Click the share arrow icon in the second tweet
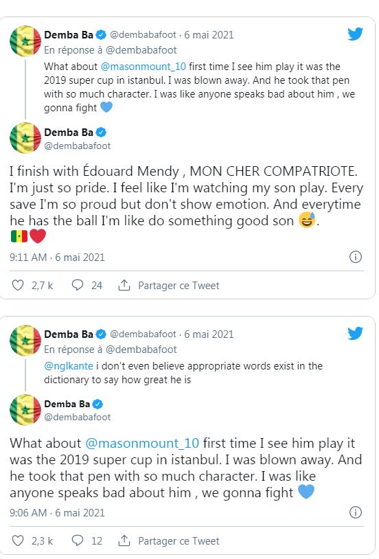The image size is (379, 559). coord(124,540)
